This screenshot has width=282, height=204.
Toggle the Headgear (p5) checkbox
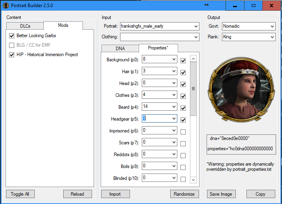[183, 120]
